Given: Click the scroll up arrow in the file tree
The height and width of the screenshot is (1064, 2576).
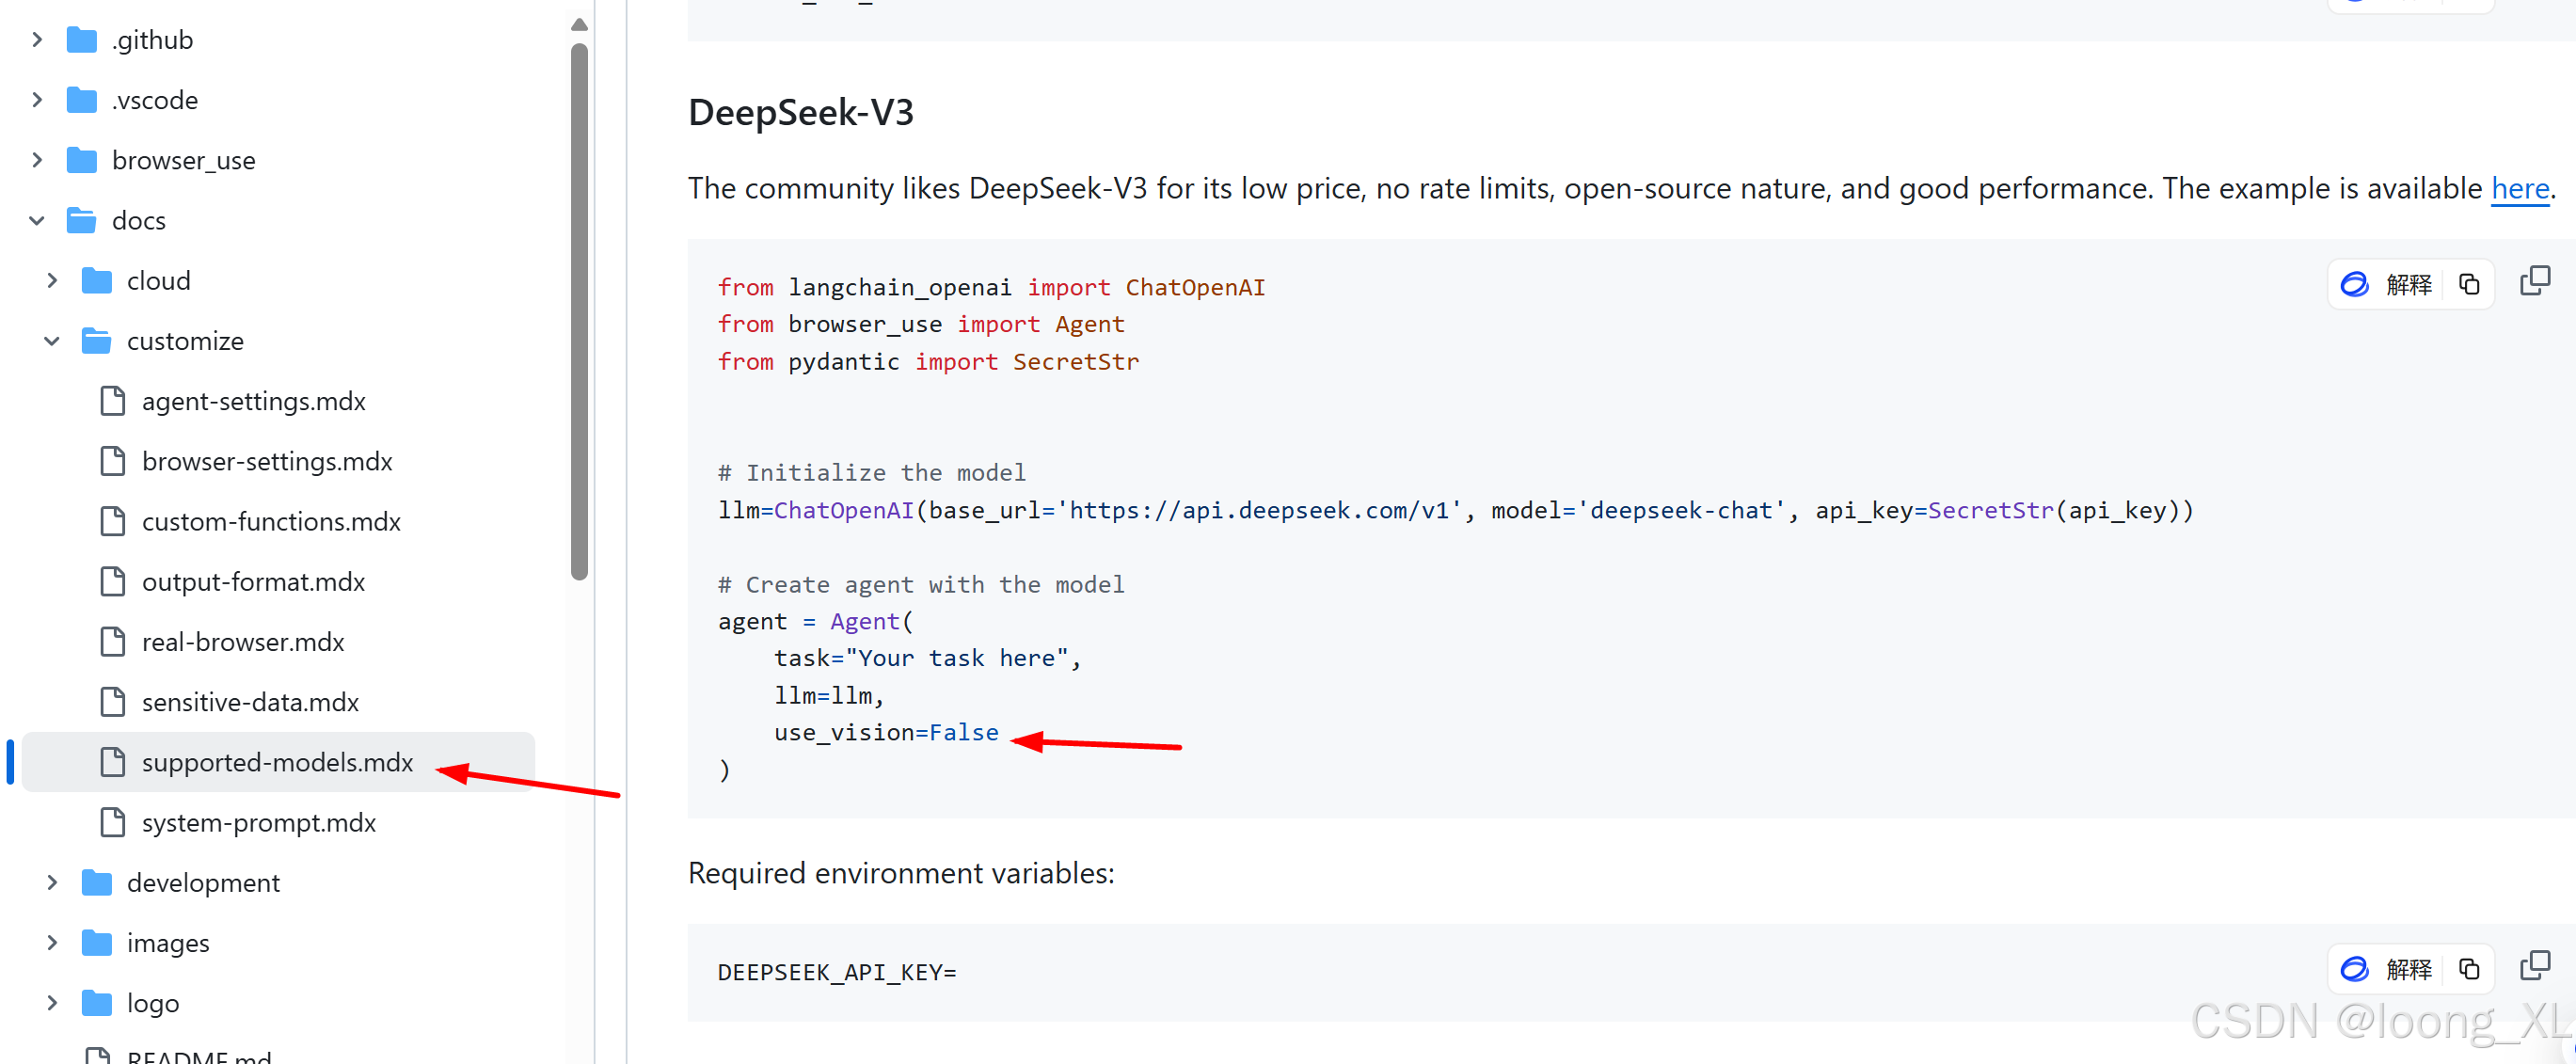Looking at the screenshot, I should (x=579, y=24).
